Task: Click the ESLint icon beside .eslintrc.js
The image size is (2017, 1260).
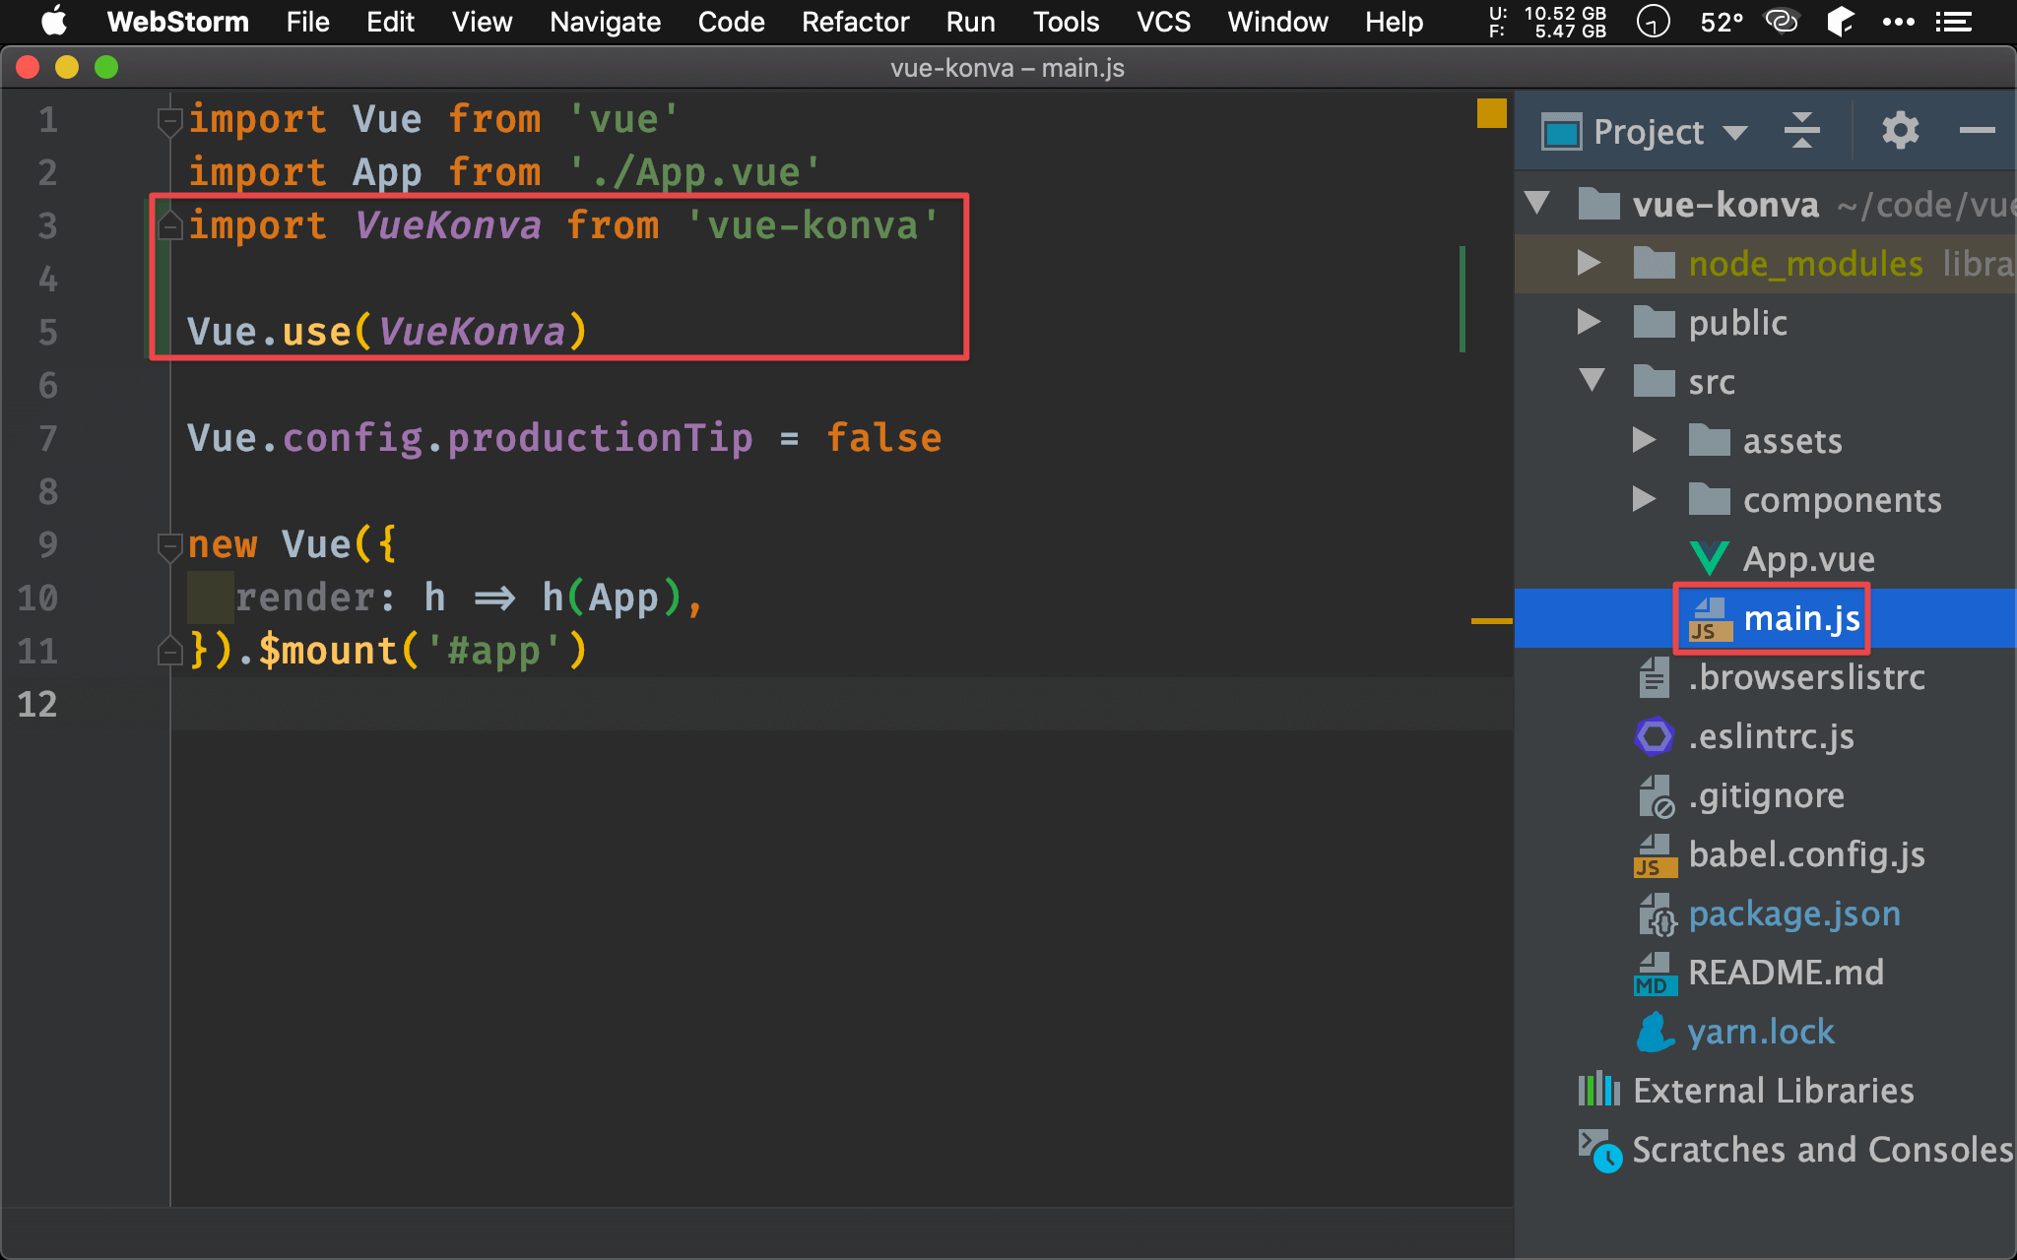Action: pos(1655,736)
